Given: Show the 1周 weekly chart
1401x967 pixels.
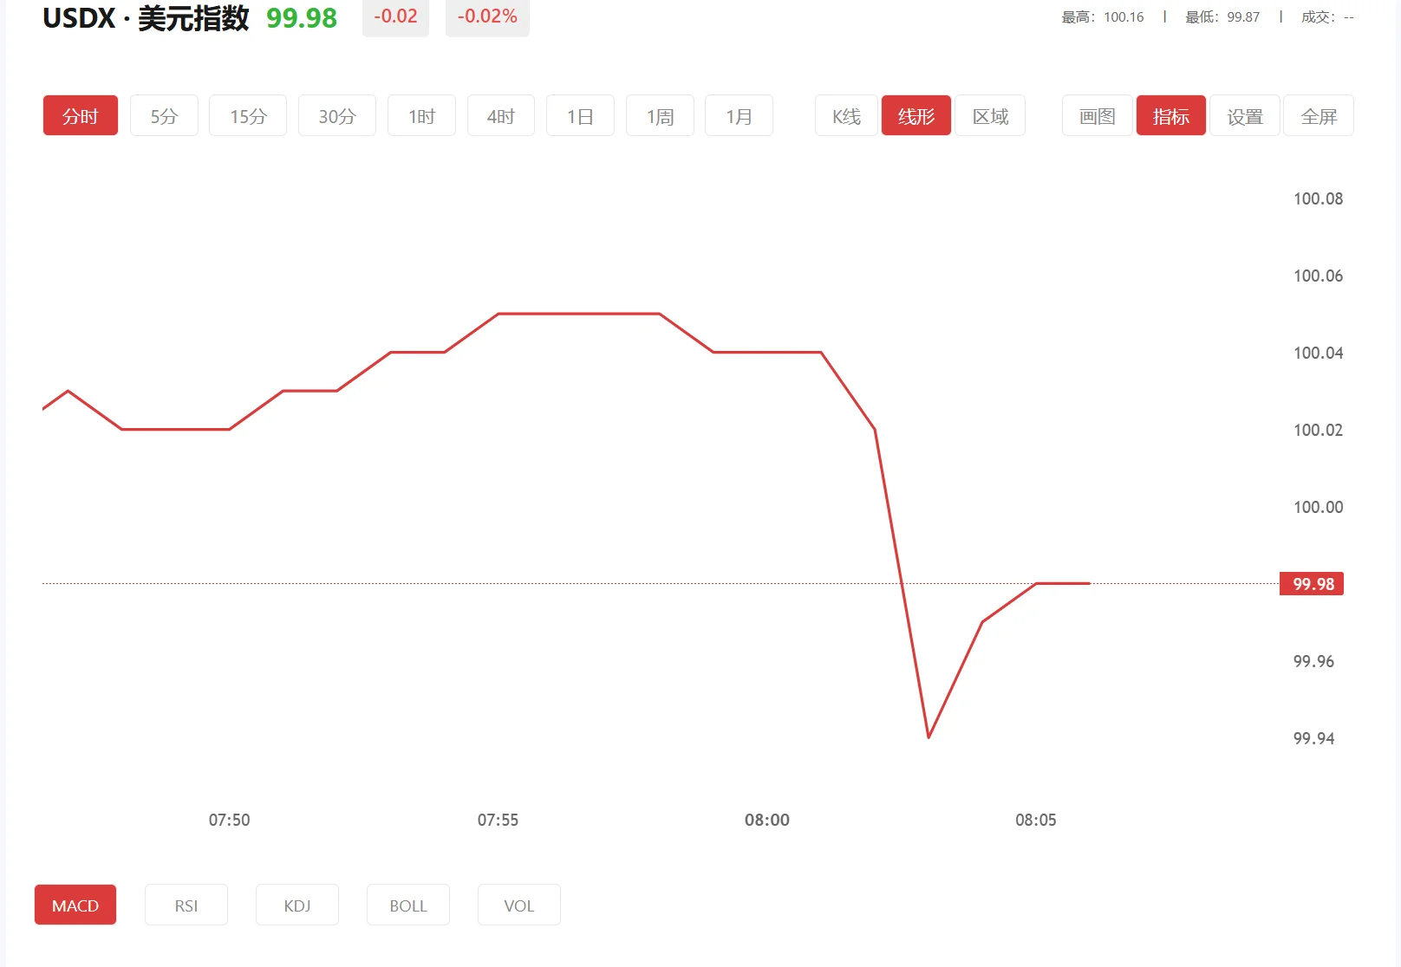Looking at the screenshot, I should point(660,116).
